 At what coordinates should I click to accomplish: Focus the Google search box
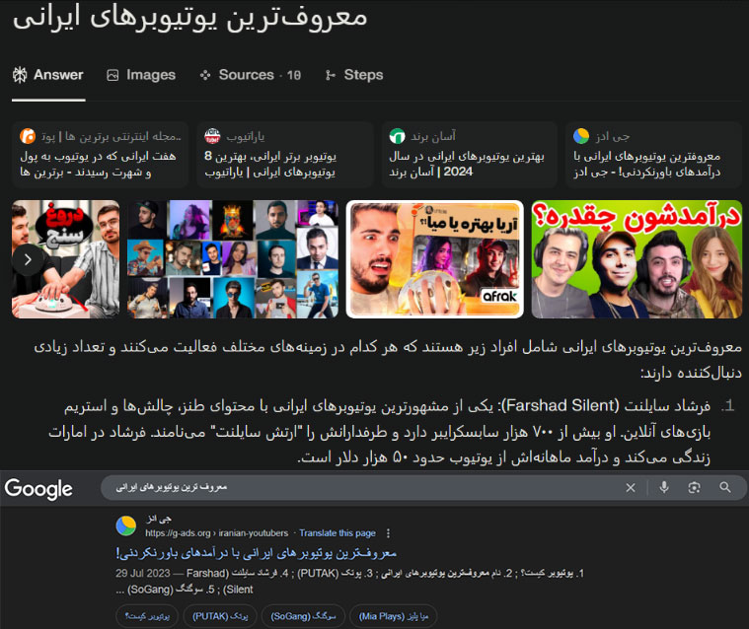[363, 487]
